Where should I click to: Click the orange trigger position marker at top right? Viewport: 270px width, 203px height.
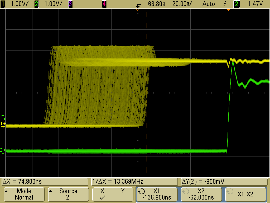(x=228, y=10)
